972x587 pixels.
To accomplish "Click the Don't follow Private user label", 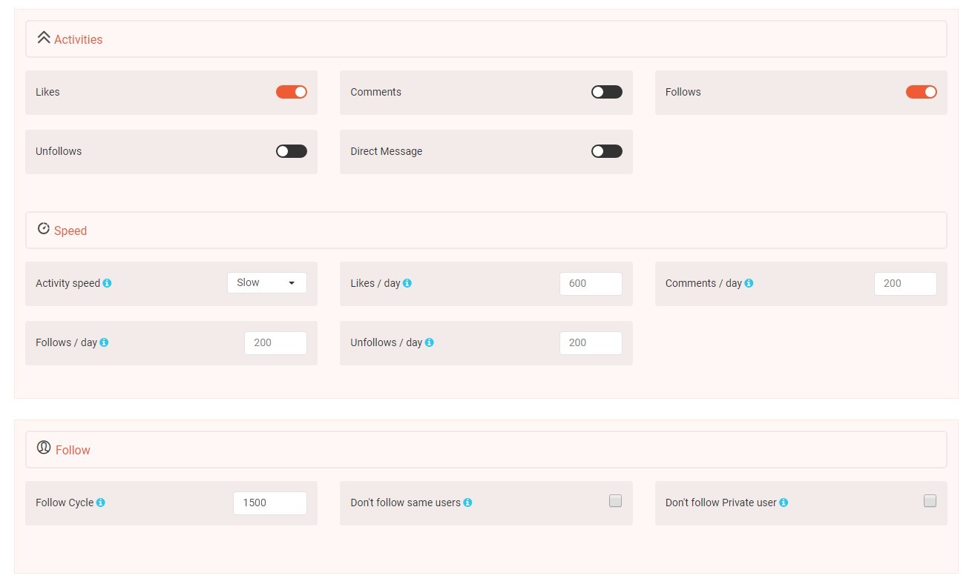I will 720,503.
